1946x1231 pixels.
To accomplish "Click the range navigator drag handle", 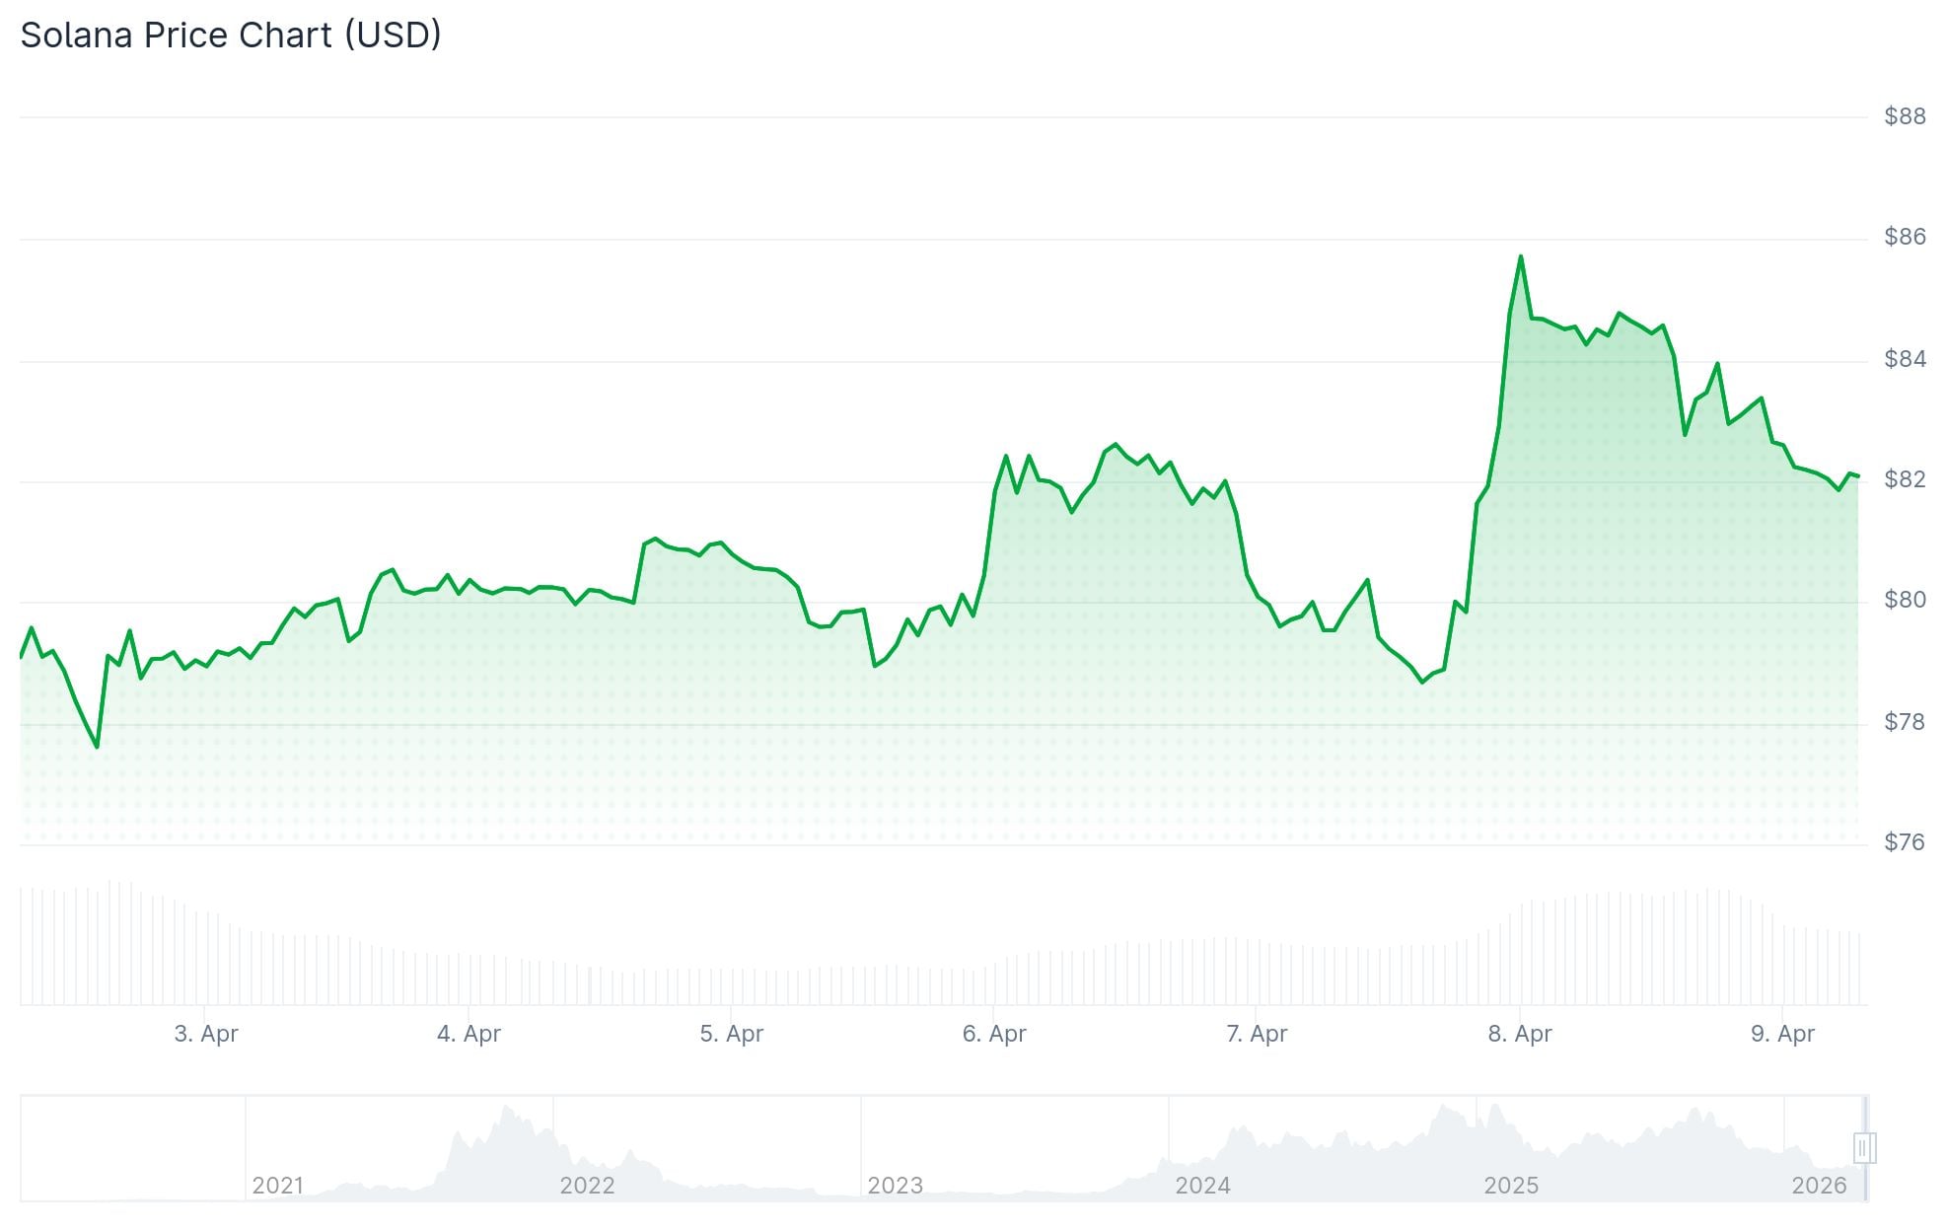I will coord(1863,1148).
